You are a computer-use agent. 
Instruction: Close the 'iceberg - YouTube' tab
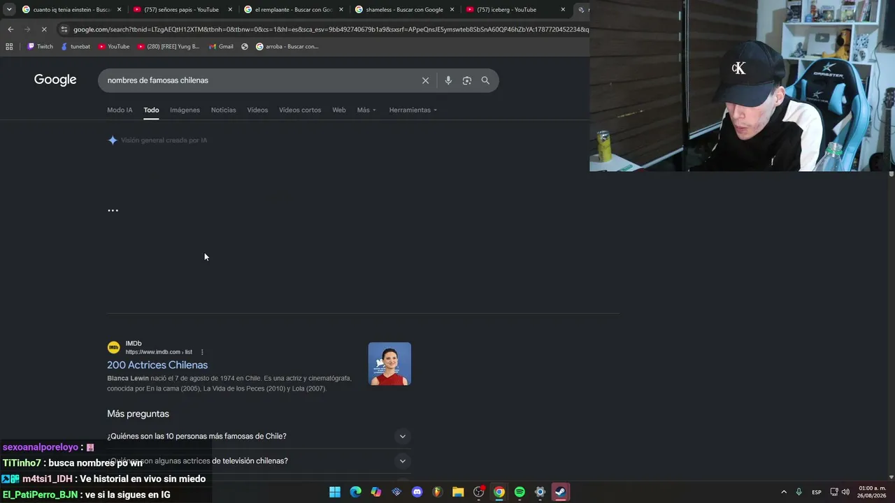click(563, 10)
